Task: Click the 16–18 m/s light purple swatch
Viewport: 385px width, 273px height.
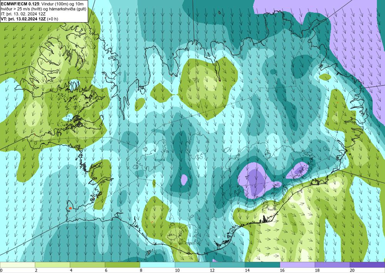Action: click(297, 265)
